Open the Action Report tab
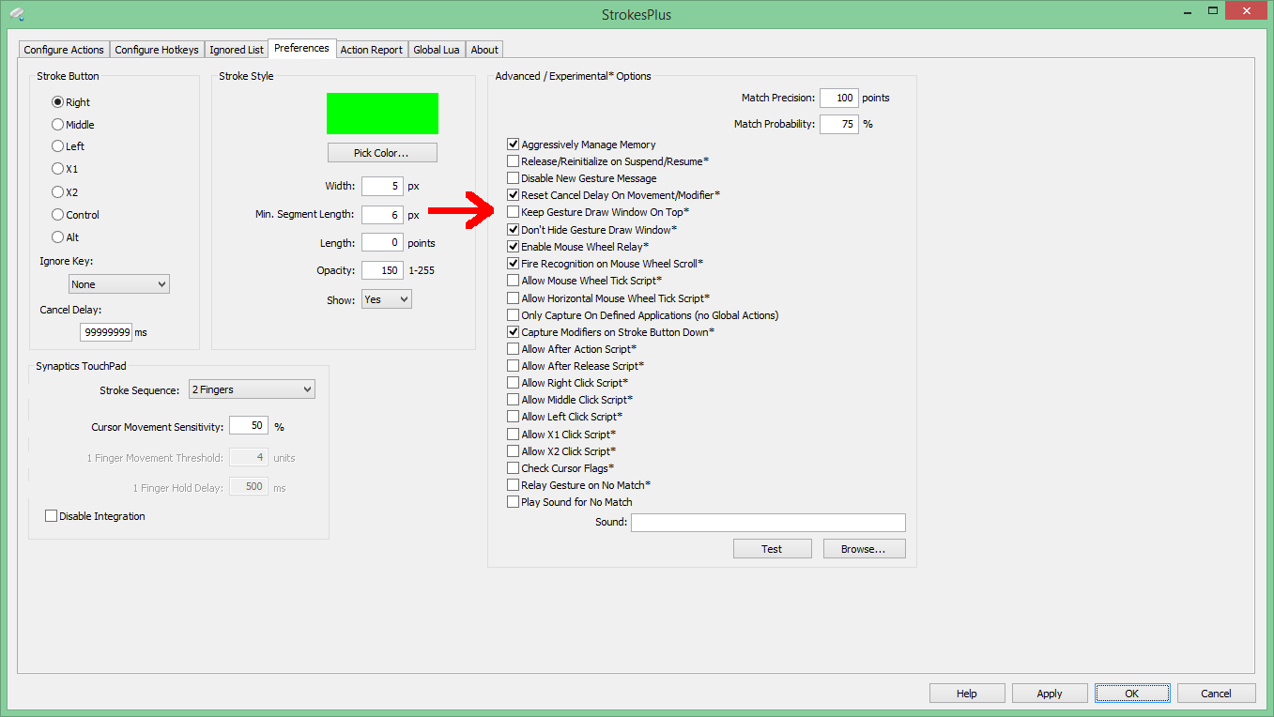This screenshot has height=717, width=1274. 371,50
